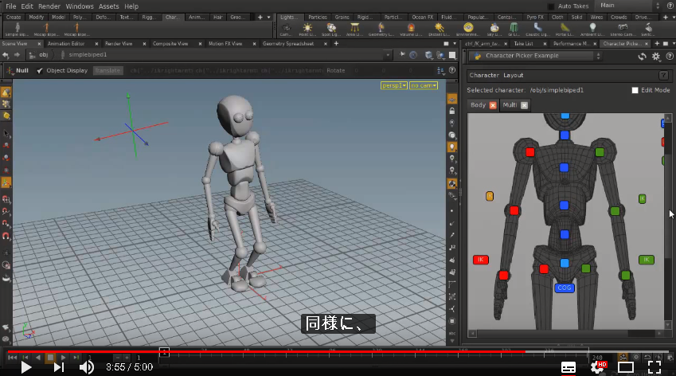
Task: Open the persp1 viewport dropdown
Action: tap(394, 85)
